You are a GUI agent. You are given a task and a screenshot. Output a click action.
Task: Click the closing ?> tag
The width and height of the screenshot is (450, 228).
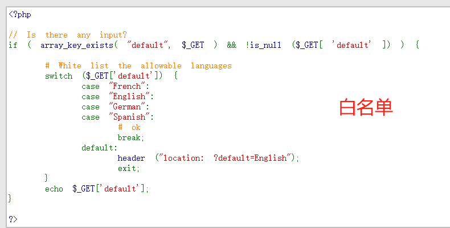[13, 219]
